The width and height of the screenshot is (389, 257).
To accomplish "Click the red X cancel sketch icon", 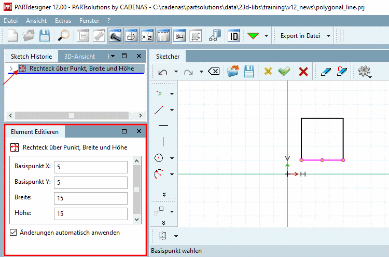I will pyautogui.click(x=303, y=72).
